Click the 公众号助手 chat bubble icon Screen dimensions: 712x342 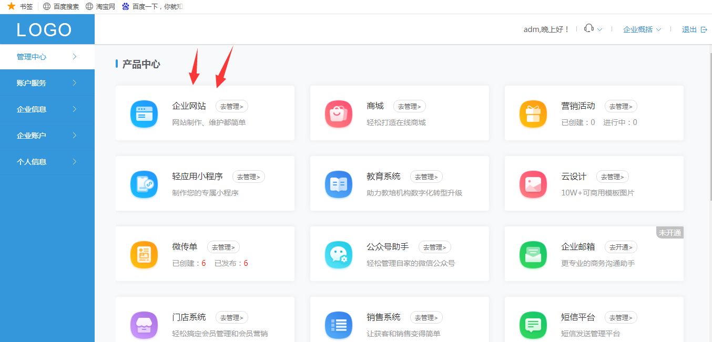pyautogui.click(x=339, y=255)
